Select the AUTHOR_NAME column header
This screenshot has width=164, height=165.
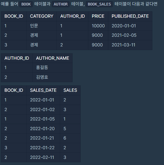pos(53,58)
